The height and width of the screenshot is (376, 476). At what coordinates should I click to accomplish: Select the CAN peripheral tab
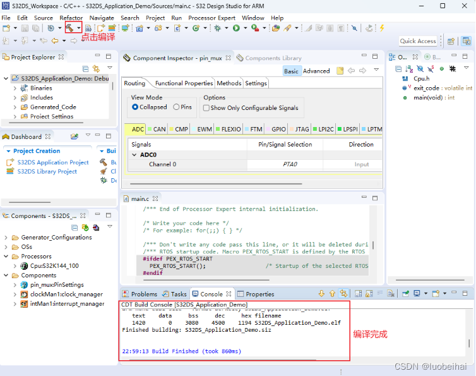[x=157, y=129]
